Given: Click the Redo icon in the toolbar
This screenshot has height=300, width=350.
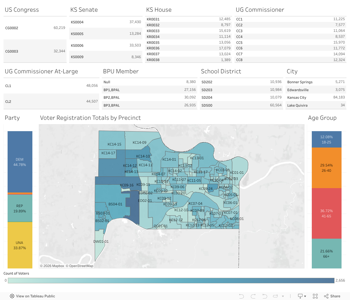Looking at the screenshot, I should pyautogui.click(x=253, y=296).
